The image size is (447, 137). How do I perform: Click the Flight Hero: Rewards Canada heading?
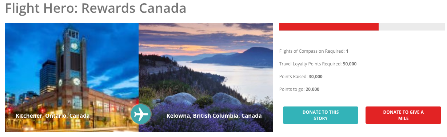(x=96, y=8)
